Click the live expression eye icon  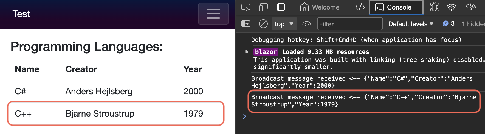coord(306,24)
